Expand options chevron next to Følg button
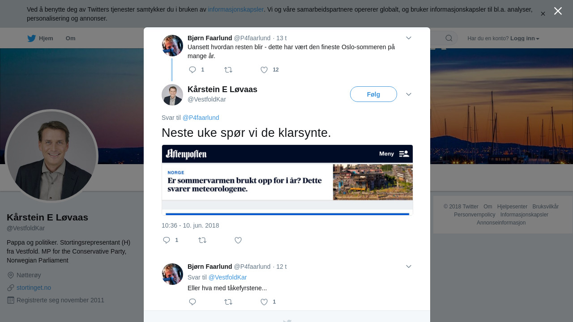This screenshot has width=573, height=322. click(x=409, y=94)
